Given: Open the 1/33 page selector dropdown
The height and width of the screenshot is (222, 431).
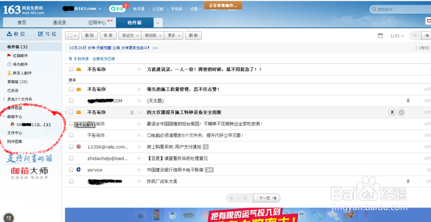Looking at the screenshot, I should (x=397, y=36).
